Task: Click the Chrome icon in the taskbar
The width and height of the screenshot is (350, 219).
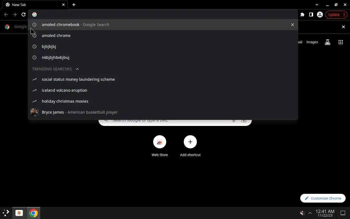Action: coord(33,213)
